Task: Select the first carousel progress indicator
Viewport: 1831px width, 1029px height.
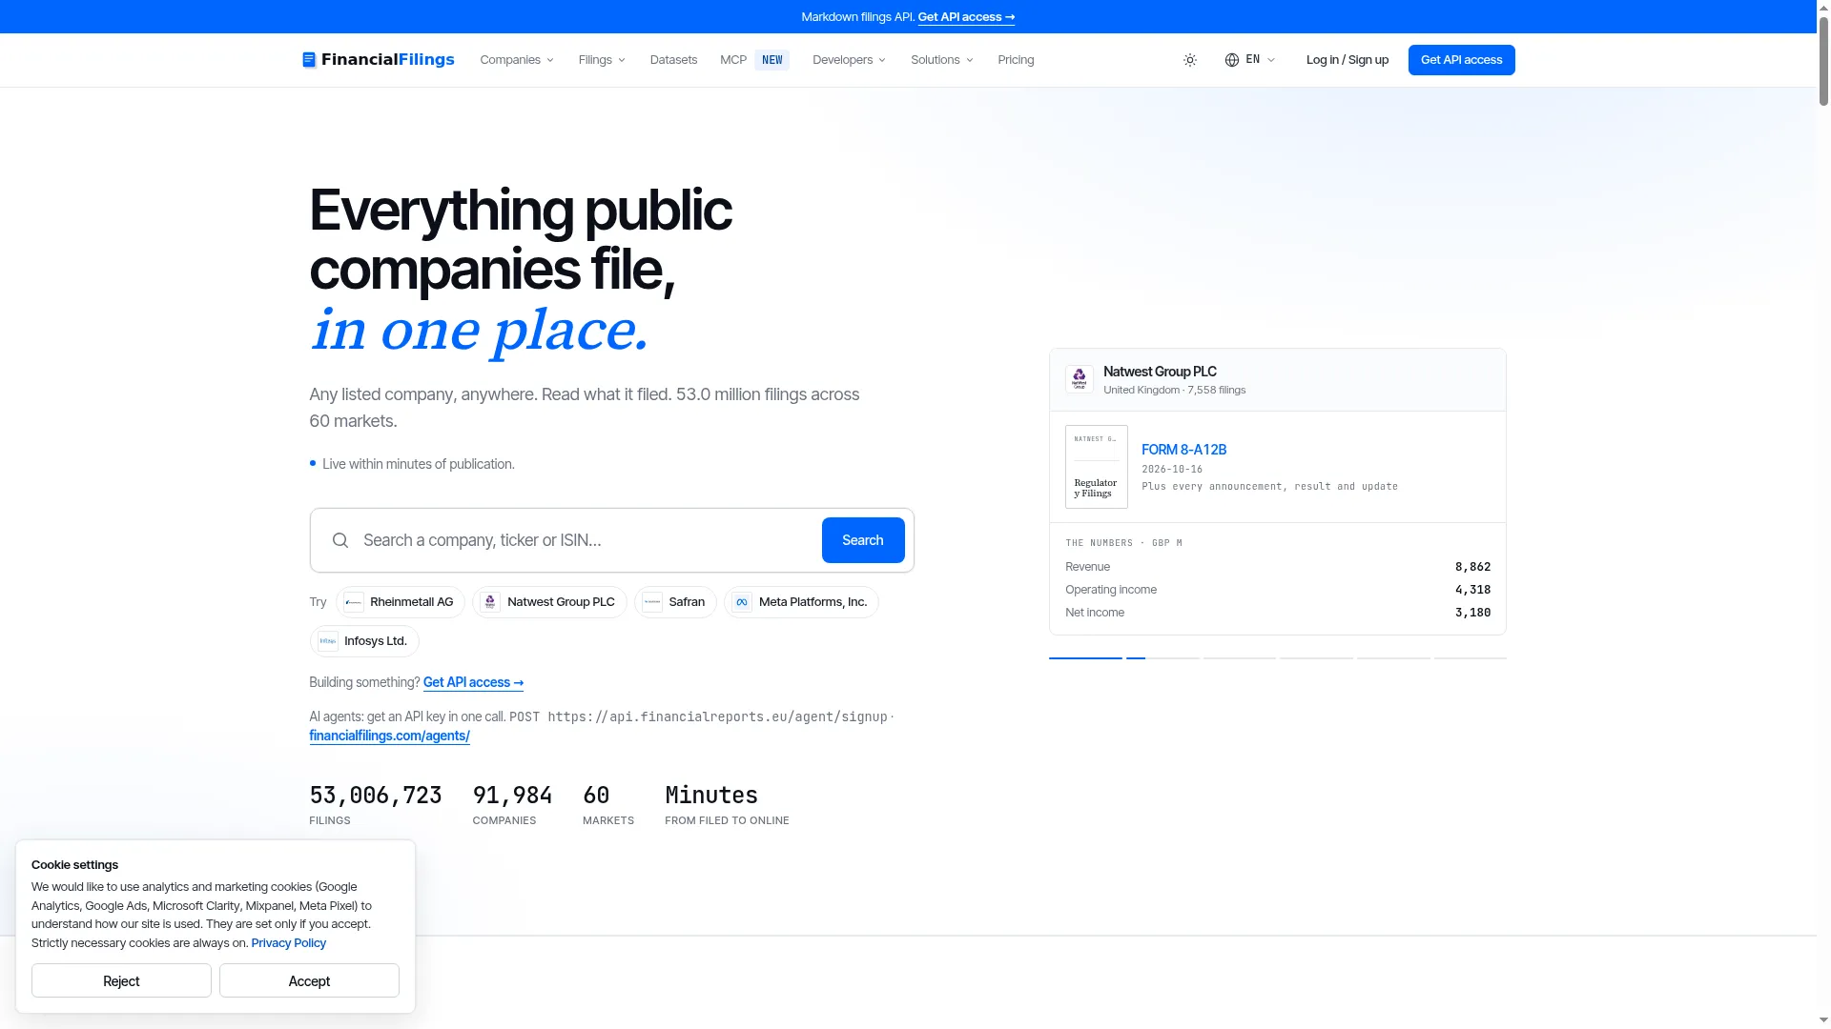Action: coord(1085,657)
